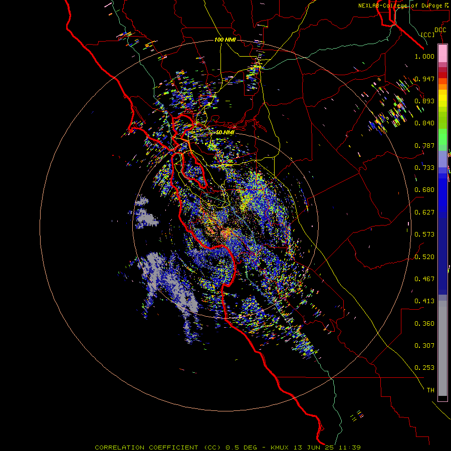The width and height of the screenshot is (451, 451).
Task: Select the 0.307 scale value
Action: point(424,346)
